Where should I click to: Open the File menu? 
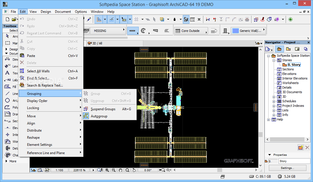click(13, 12)
